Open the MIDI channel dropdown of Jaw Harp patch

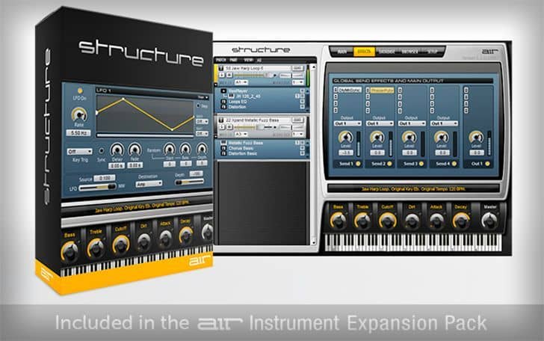tap(241, 82)
